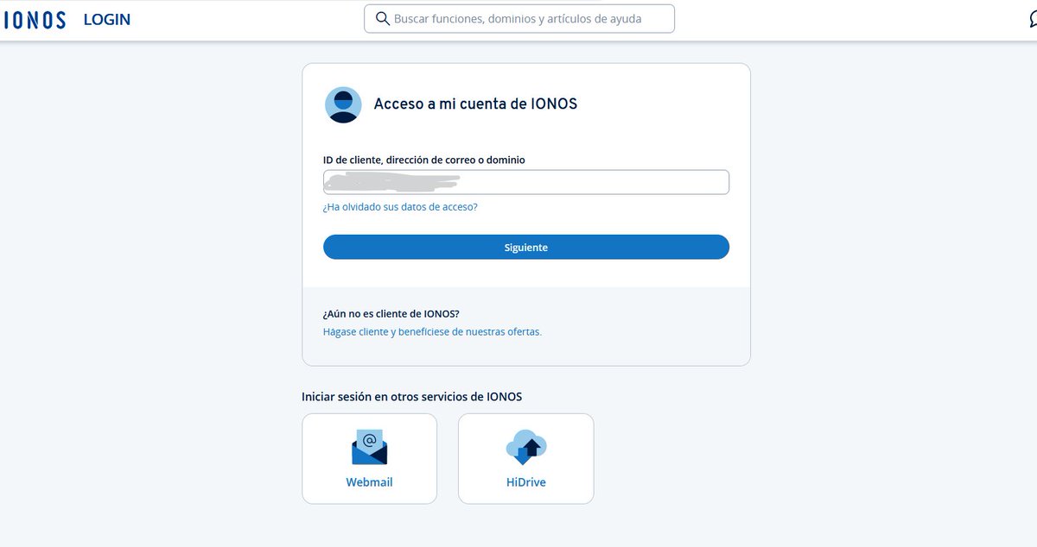The image size is (1037, 547).
Task: Click the Webmail label text
Action: [369, 481]
